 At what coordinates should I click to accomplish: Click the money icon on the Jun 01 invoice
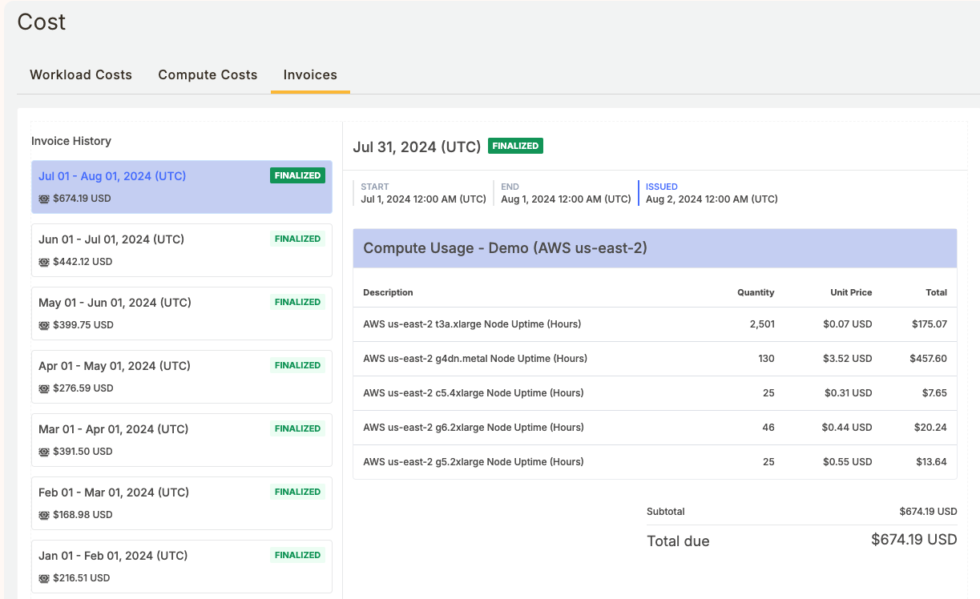[x=43, y=261]
